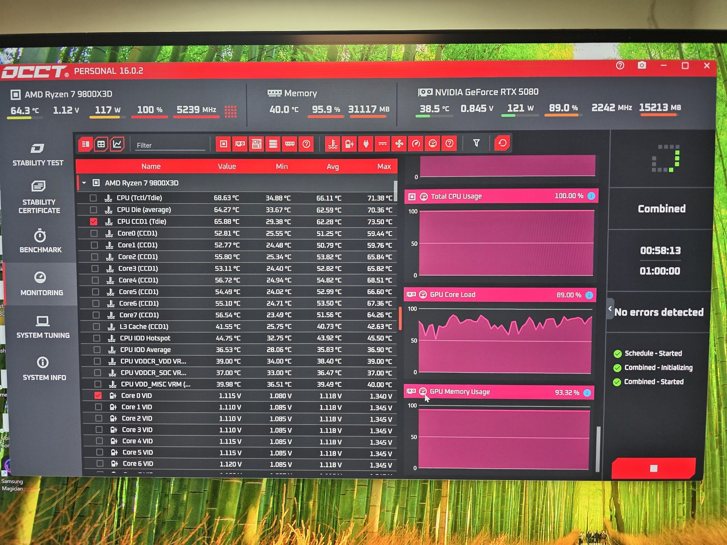Sort the table by the Avg column
The image size is (727, 545).
333,166
